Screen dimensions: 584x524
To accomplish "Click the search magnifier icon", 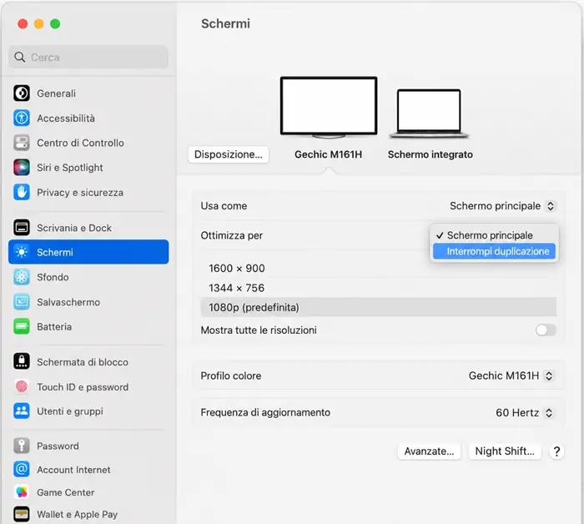I will pyautogui.click(x=20, y=58).
